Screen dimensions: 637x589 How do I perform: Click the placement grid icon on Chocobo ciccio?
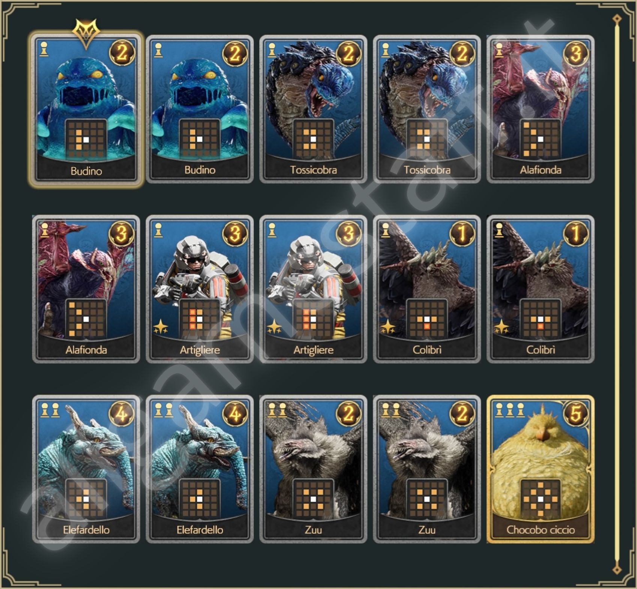coord(540,499)
